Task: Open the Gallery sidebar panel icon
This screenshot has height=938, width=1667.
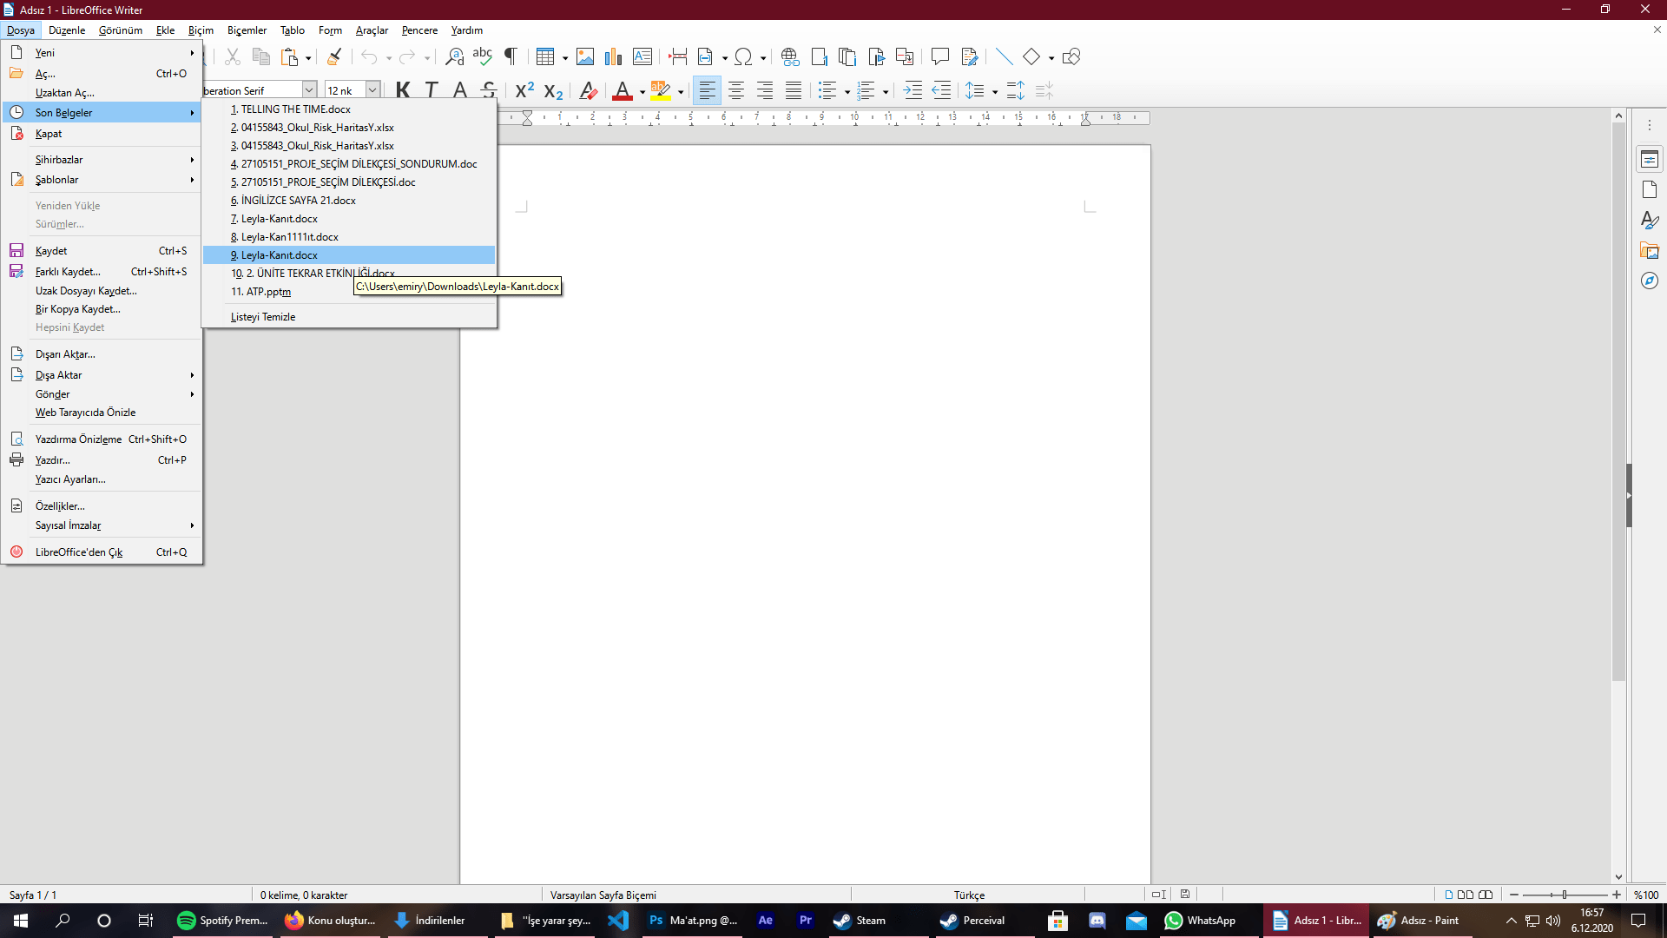Action: point(1650,251)
